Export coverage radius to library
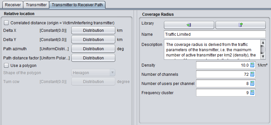271x125 pixels. click(240, 25)
